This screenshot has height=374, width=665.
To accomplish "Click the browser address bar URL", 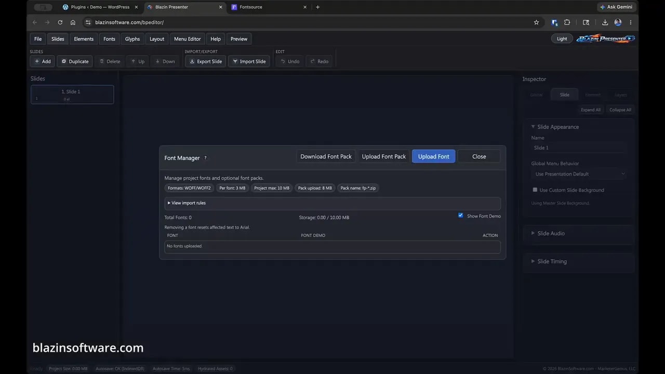I will (129, 22).
